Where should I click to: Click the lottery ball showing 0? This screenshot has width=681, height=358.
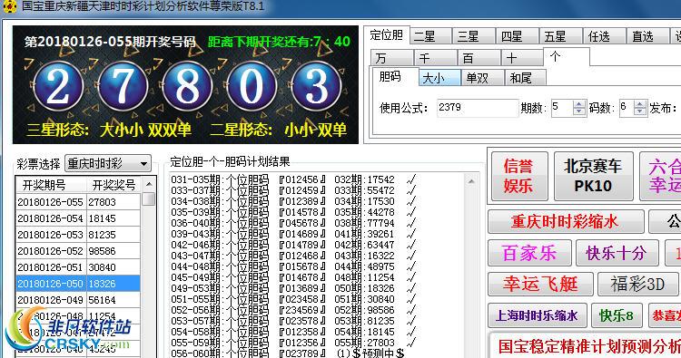click(252, 86)
